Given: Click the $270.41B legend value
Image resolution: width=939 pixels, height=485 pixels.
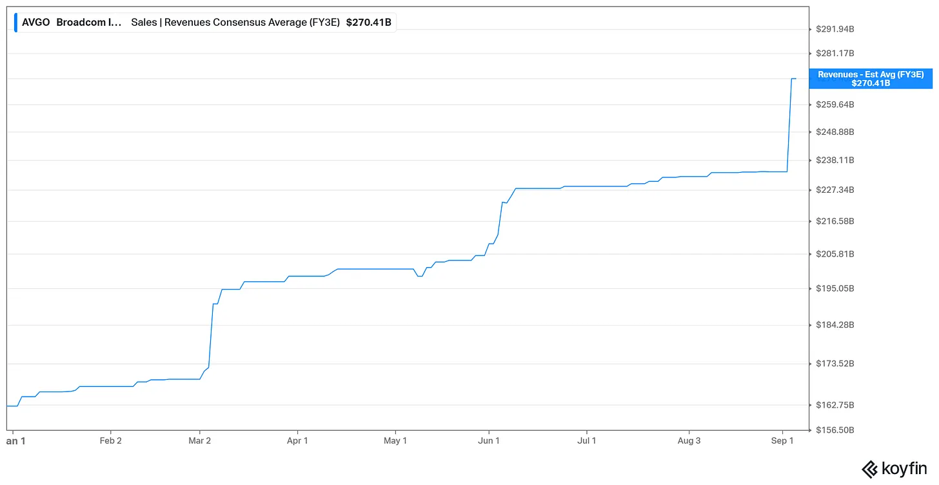Looking at the screenshot, I should [369, 22].
